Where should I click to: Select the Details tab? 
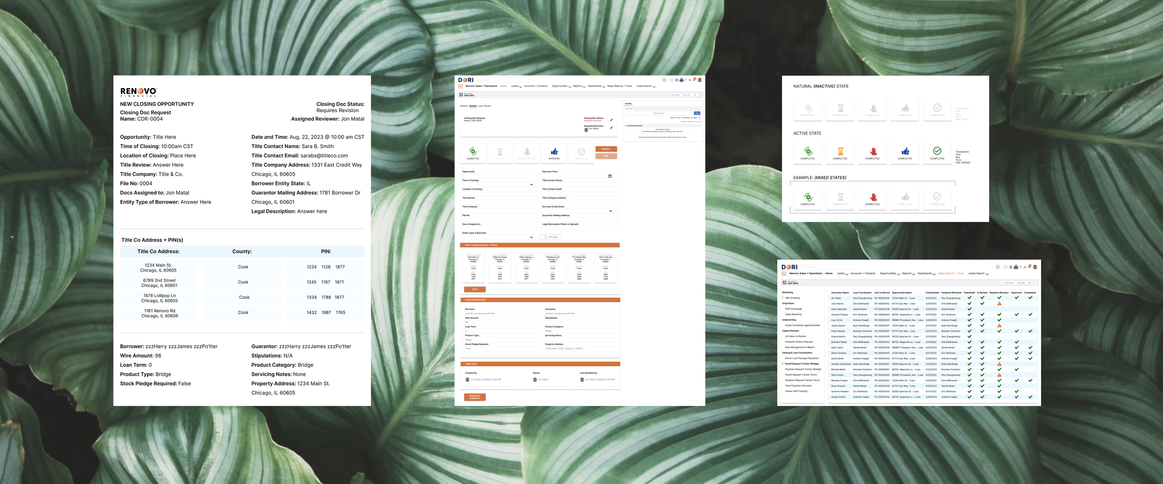tap(473, 106)
